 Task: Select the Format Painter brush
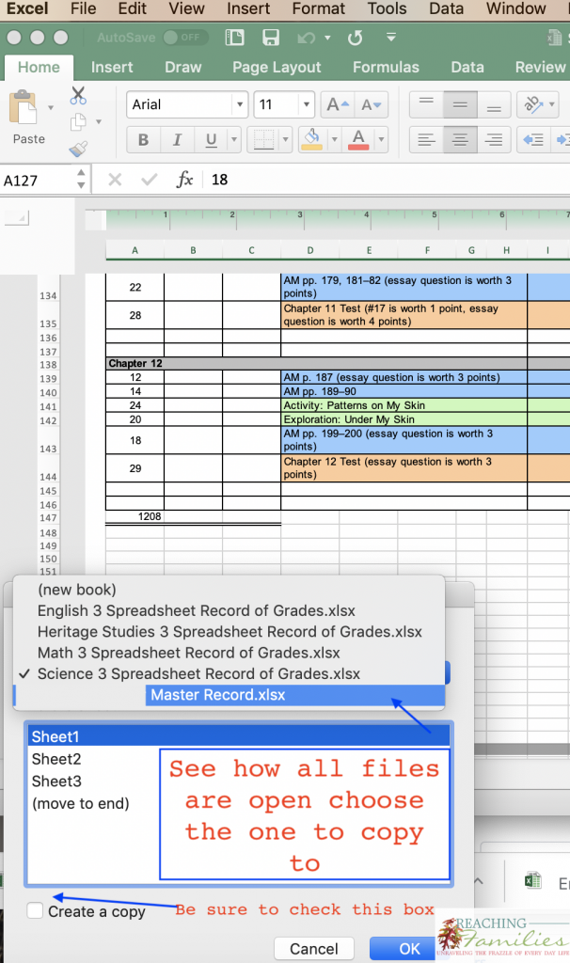tap(78, 148)
